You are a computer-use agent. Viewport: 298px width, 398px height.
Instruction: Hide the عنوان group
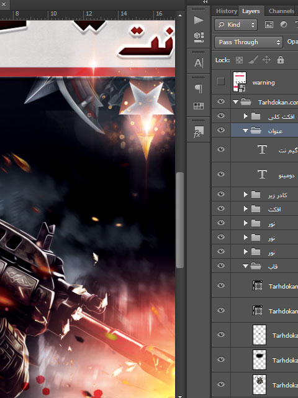pyautogui.click(x=221, y=130)
